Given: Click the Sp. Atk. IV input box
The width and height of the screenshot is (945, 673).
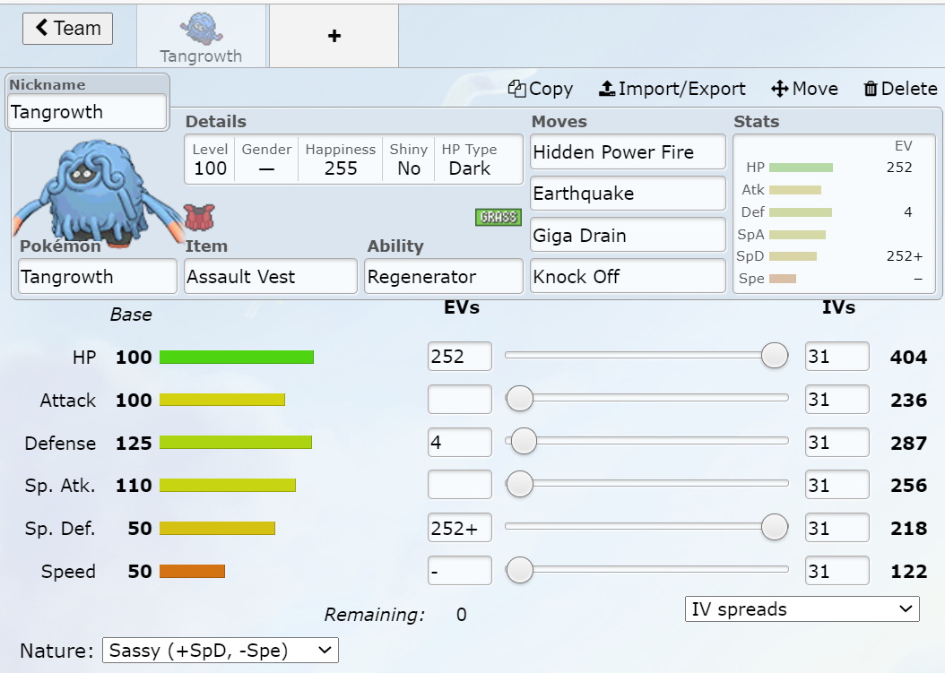Looking at the screenshot, I should click(837, 485).
